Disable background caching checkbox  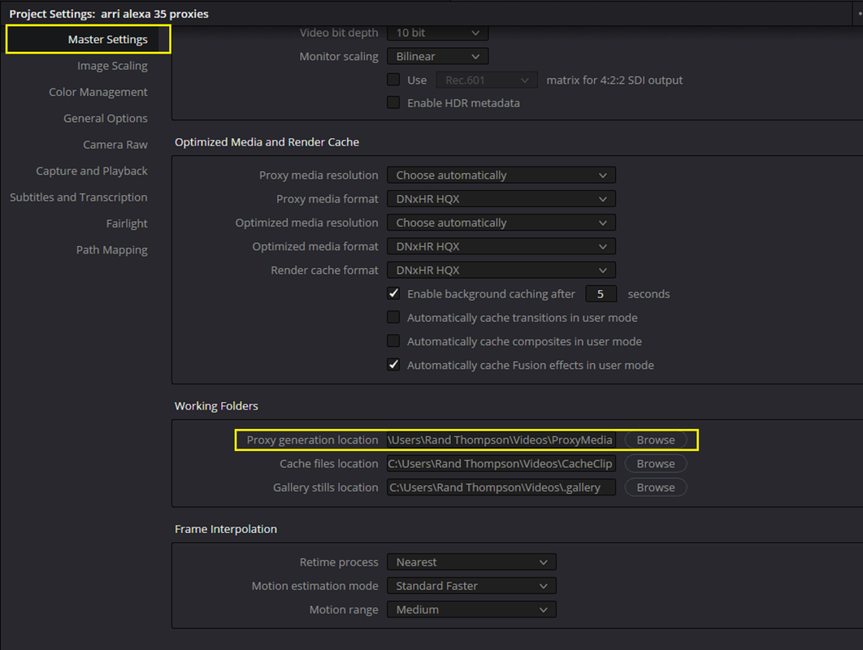click(393, 294)
